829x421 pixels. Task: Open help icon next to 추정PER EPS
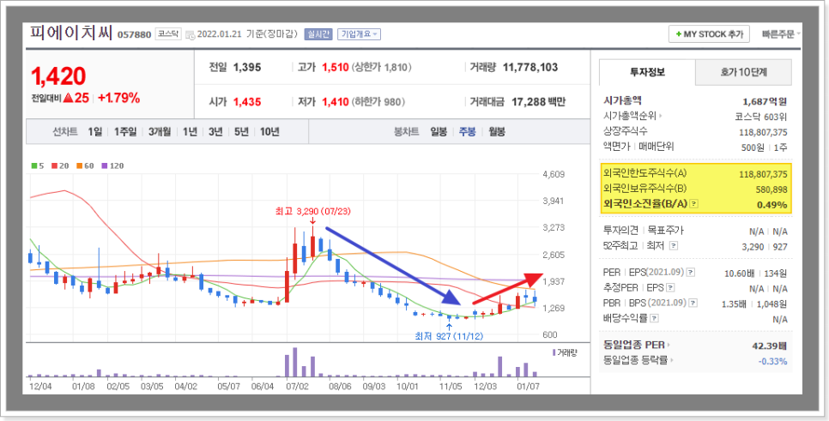671,288
